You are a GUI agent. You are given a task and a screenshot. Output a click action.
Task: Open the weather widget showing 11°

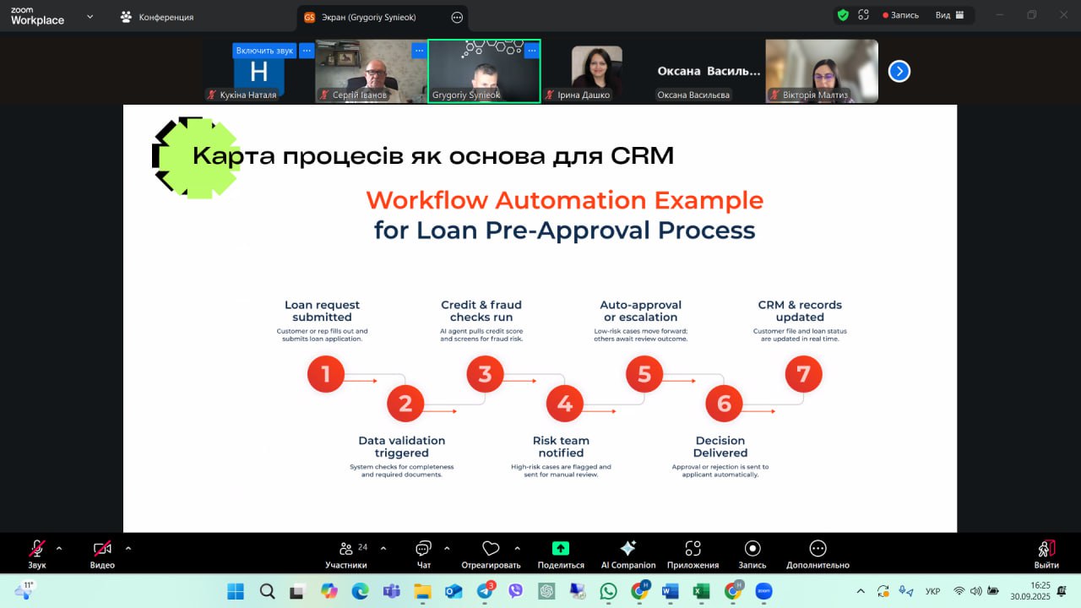24,590
